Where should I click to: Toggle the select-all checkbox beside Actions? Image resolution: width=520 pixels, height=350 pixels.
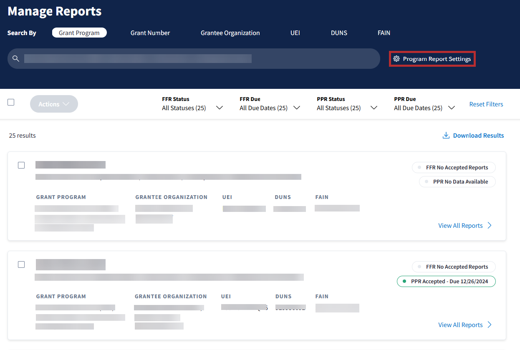pyautogui.click(x=11, y=102)
